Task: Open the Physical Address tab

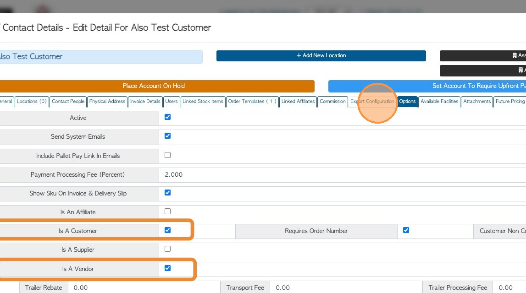Action: click(107, 102)
